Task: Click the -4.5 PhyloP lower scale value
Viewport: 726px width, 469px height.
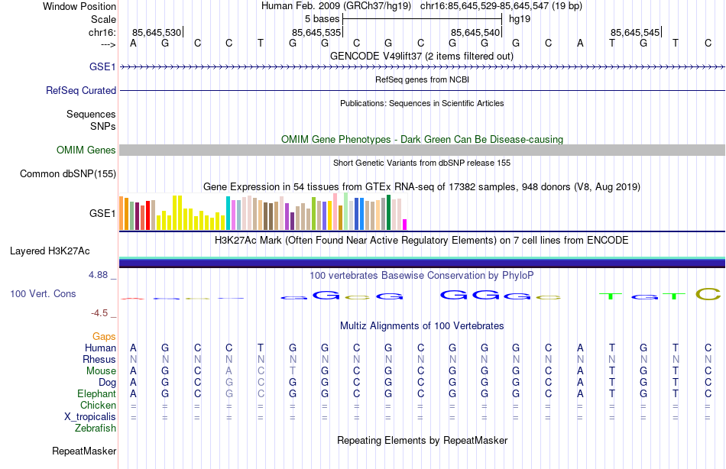Action: tap(99, 313)
